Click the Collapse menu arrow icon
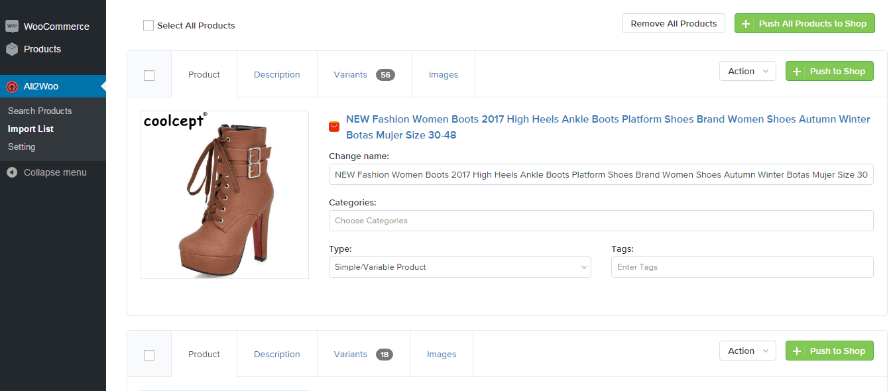Image resolution: width=893 pixels, height=391 pixels. [12, 172]
